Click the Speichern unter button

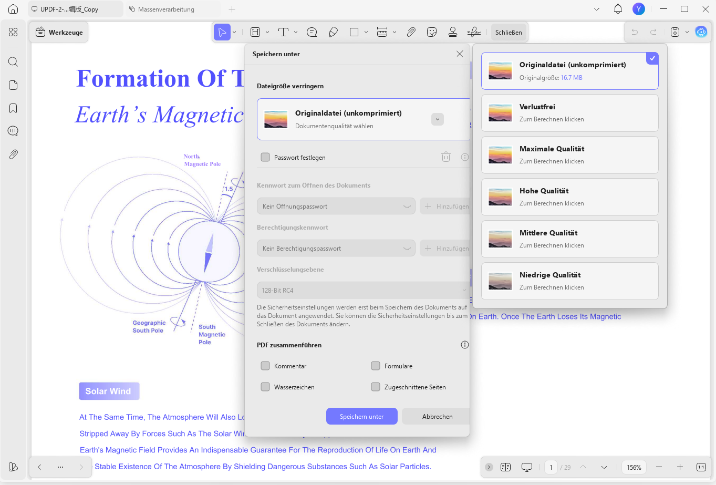coord(362,416)
